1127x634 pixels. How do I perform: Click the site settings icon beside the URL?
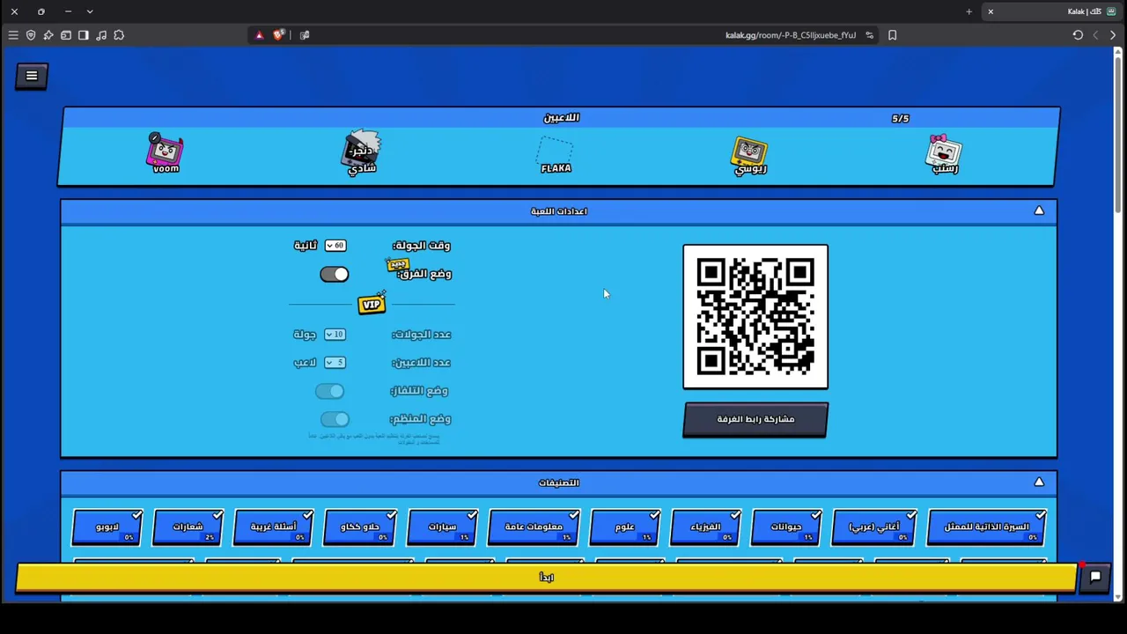click(x=870, y=35)
